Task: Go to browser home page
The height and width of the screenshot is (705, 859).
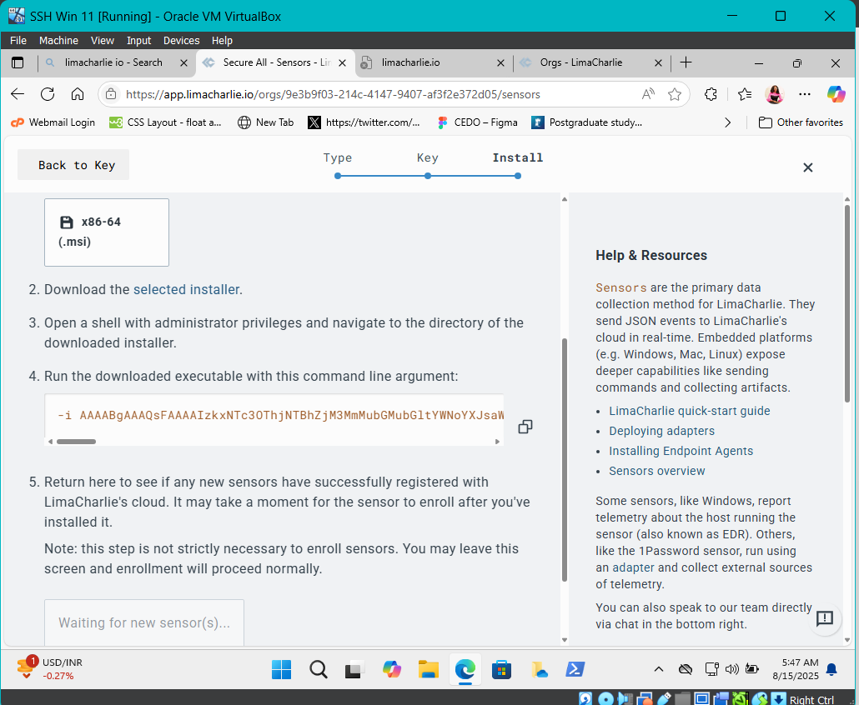Action: (x=78, y=94)
